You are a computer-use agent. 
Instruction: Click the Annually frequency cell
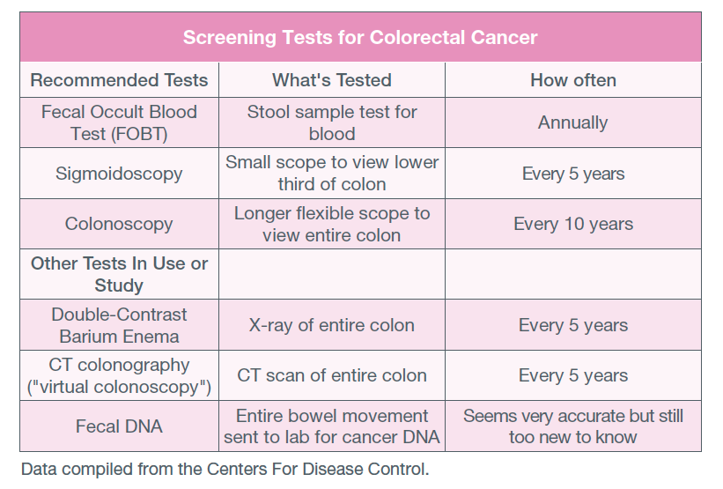point(573,122)
